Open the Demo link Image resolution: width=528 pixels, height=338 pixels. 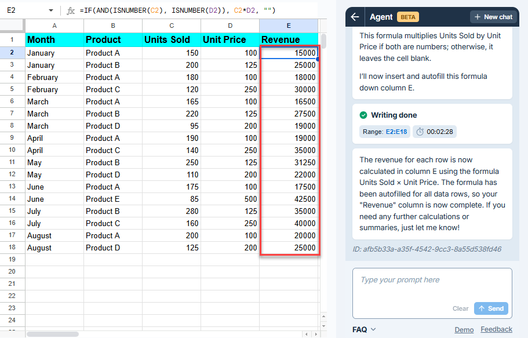coord(464,329)
